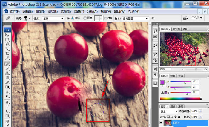Screen dimensions: 209x127
Task: Select the Magic Wand tool
Action: coord(7,49)
